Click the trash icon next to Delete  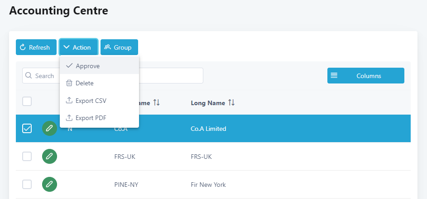tap(69, 83)
